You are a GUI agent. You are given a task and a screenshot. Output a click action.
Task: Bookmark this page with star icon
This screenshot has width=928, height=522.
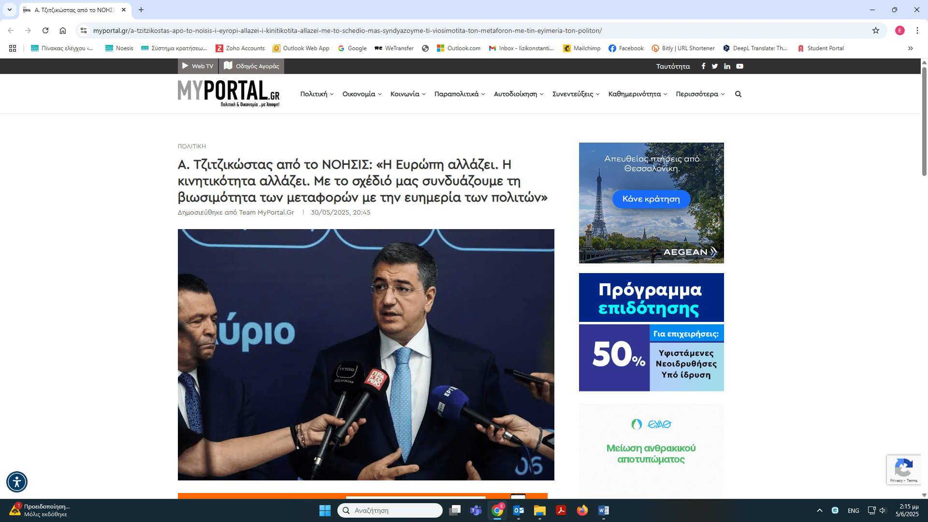tap(876, 30)
